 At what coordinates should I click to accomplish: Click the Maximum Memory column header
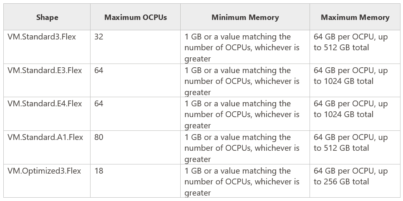click(355, 17)
